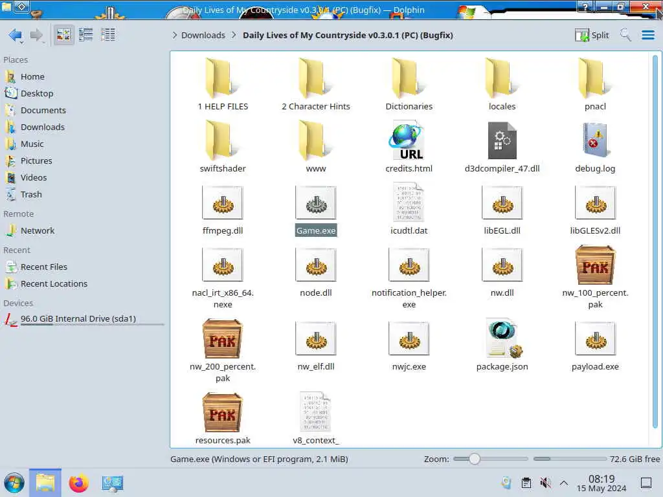Select the locales folder
Image resolution: width=663 pixels, height=497 pixels.
pyautogui.click(x=502, y=85)
